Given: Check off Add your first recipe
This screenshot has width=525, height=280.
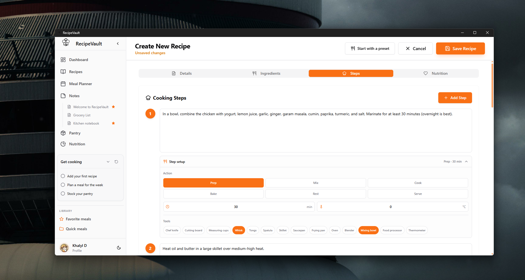Looking at the screenshot, I should pyautogui.click(x=63, y=176).
